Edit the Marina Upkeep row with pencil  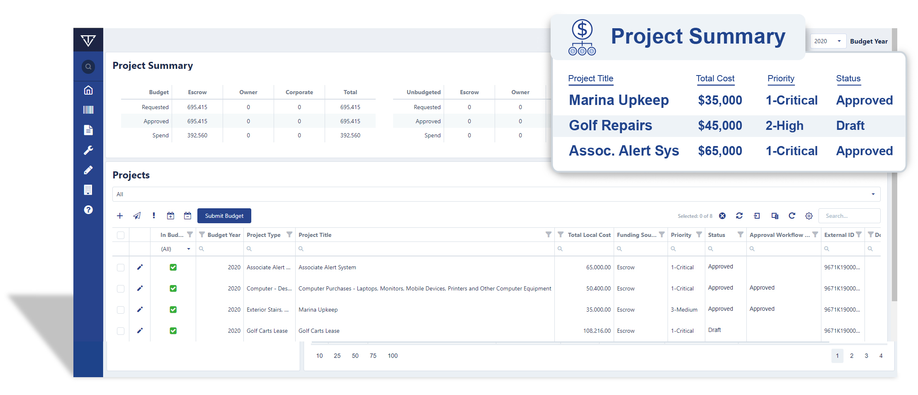point(140,310)
